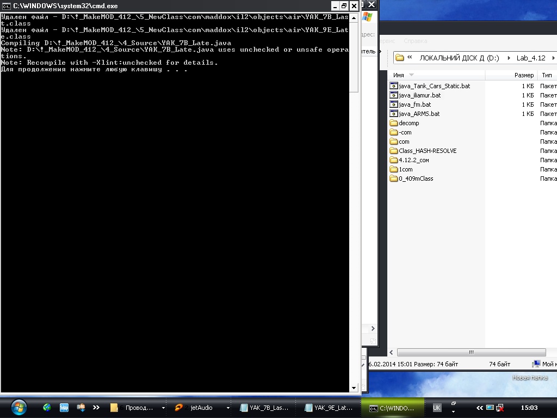Click the cmd.exe title bar system icon
This screenshot has height=418, width=557.
click(6, 6)
